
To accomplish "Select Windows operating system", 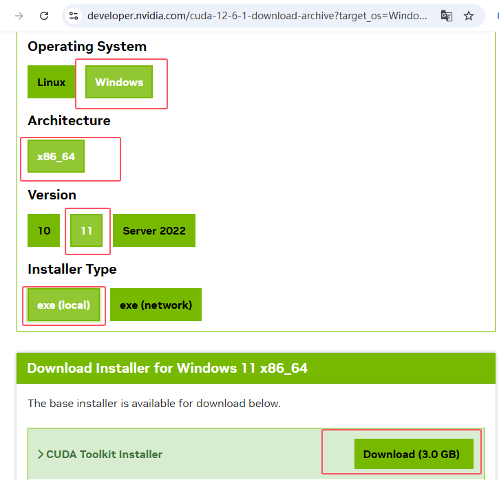I will (119, 82).
